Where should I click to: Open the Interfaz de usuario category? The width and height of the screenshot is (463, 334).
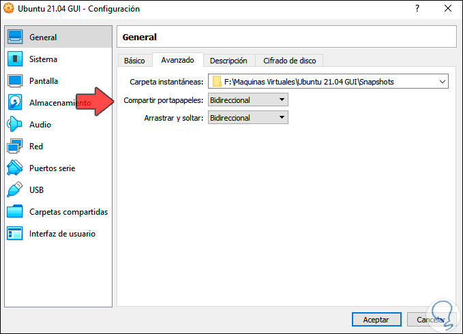59,233
